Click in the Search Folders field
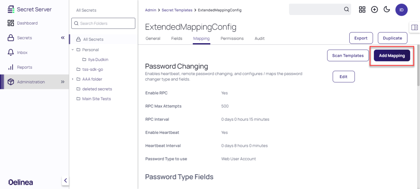This screenshot has width=420, height=189. point(103,23)
